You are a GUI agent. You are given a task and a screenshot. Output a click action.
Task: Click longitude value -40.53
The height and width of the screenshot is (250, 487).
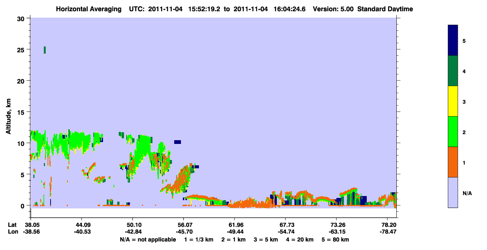[x=82, y=232]
